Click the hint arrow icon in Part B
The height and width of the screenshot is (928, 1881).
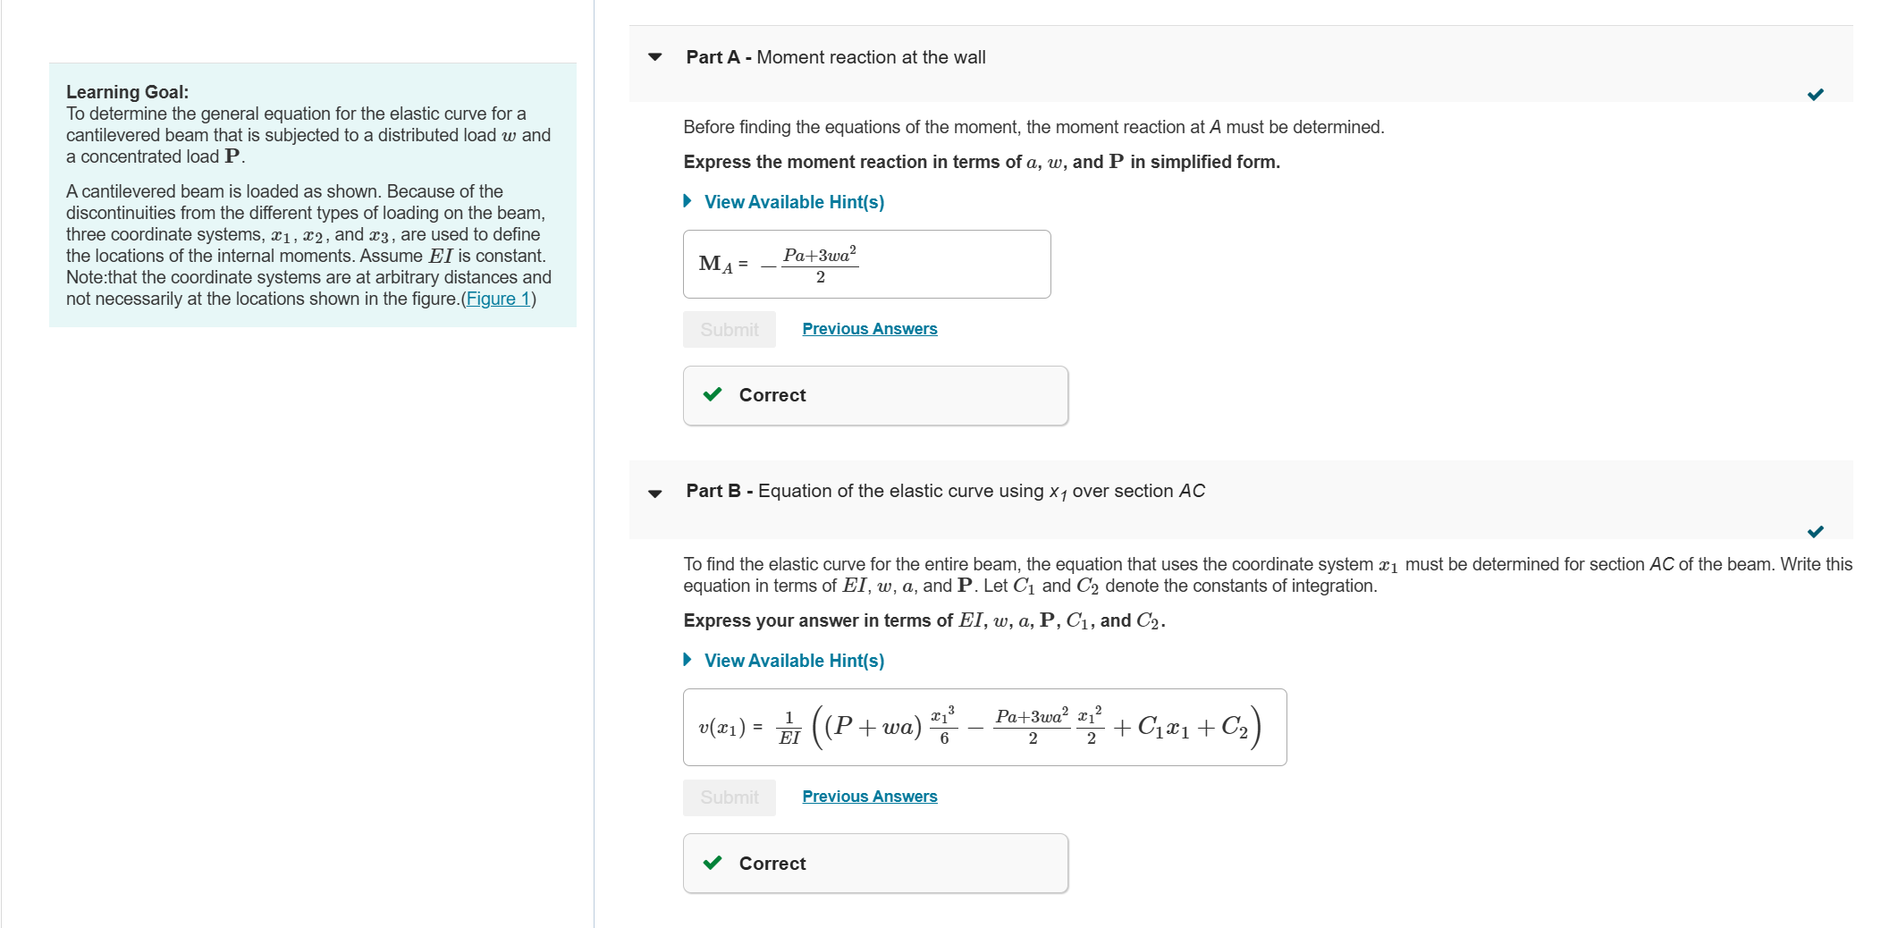(x=688, y=660)
